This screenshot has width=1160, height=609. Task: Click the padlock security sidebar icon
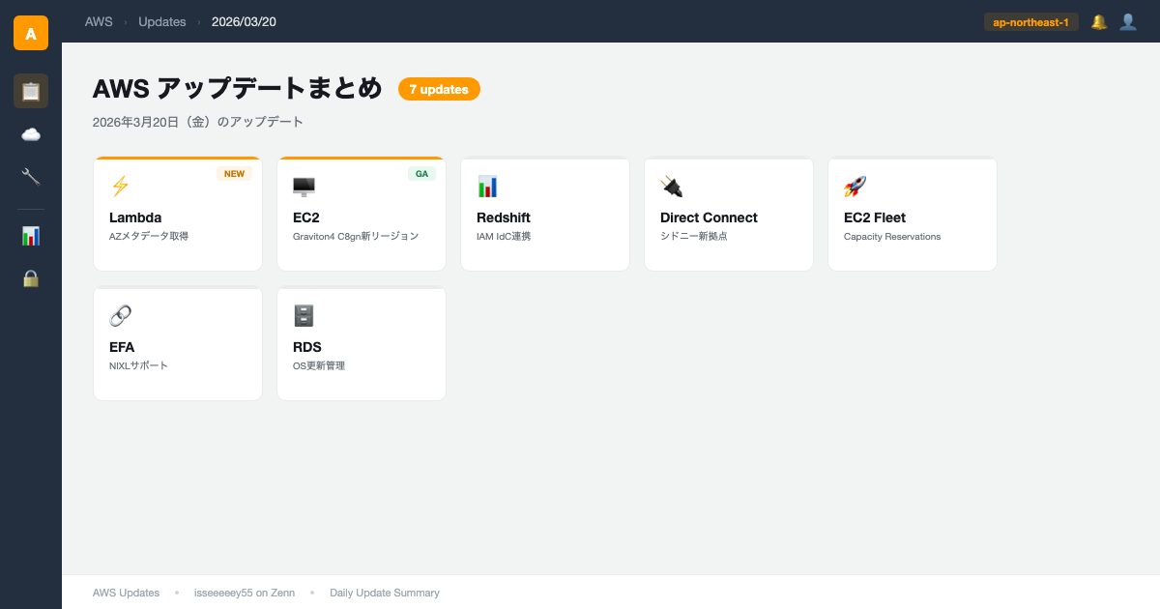[x=31, y=278]
